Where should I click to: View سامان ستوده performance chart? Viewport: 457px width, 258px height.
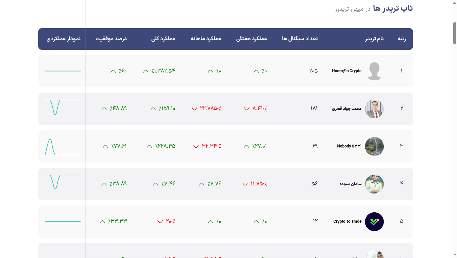[63, 182]
